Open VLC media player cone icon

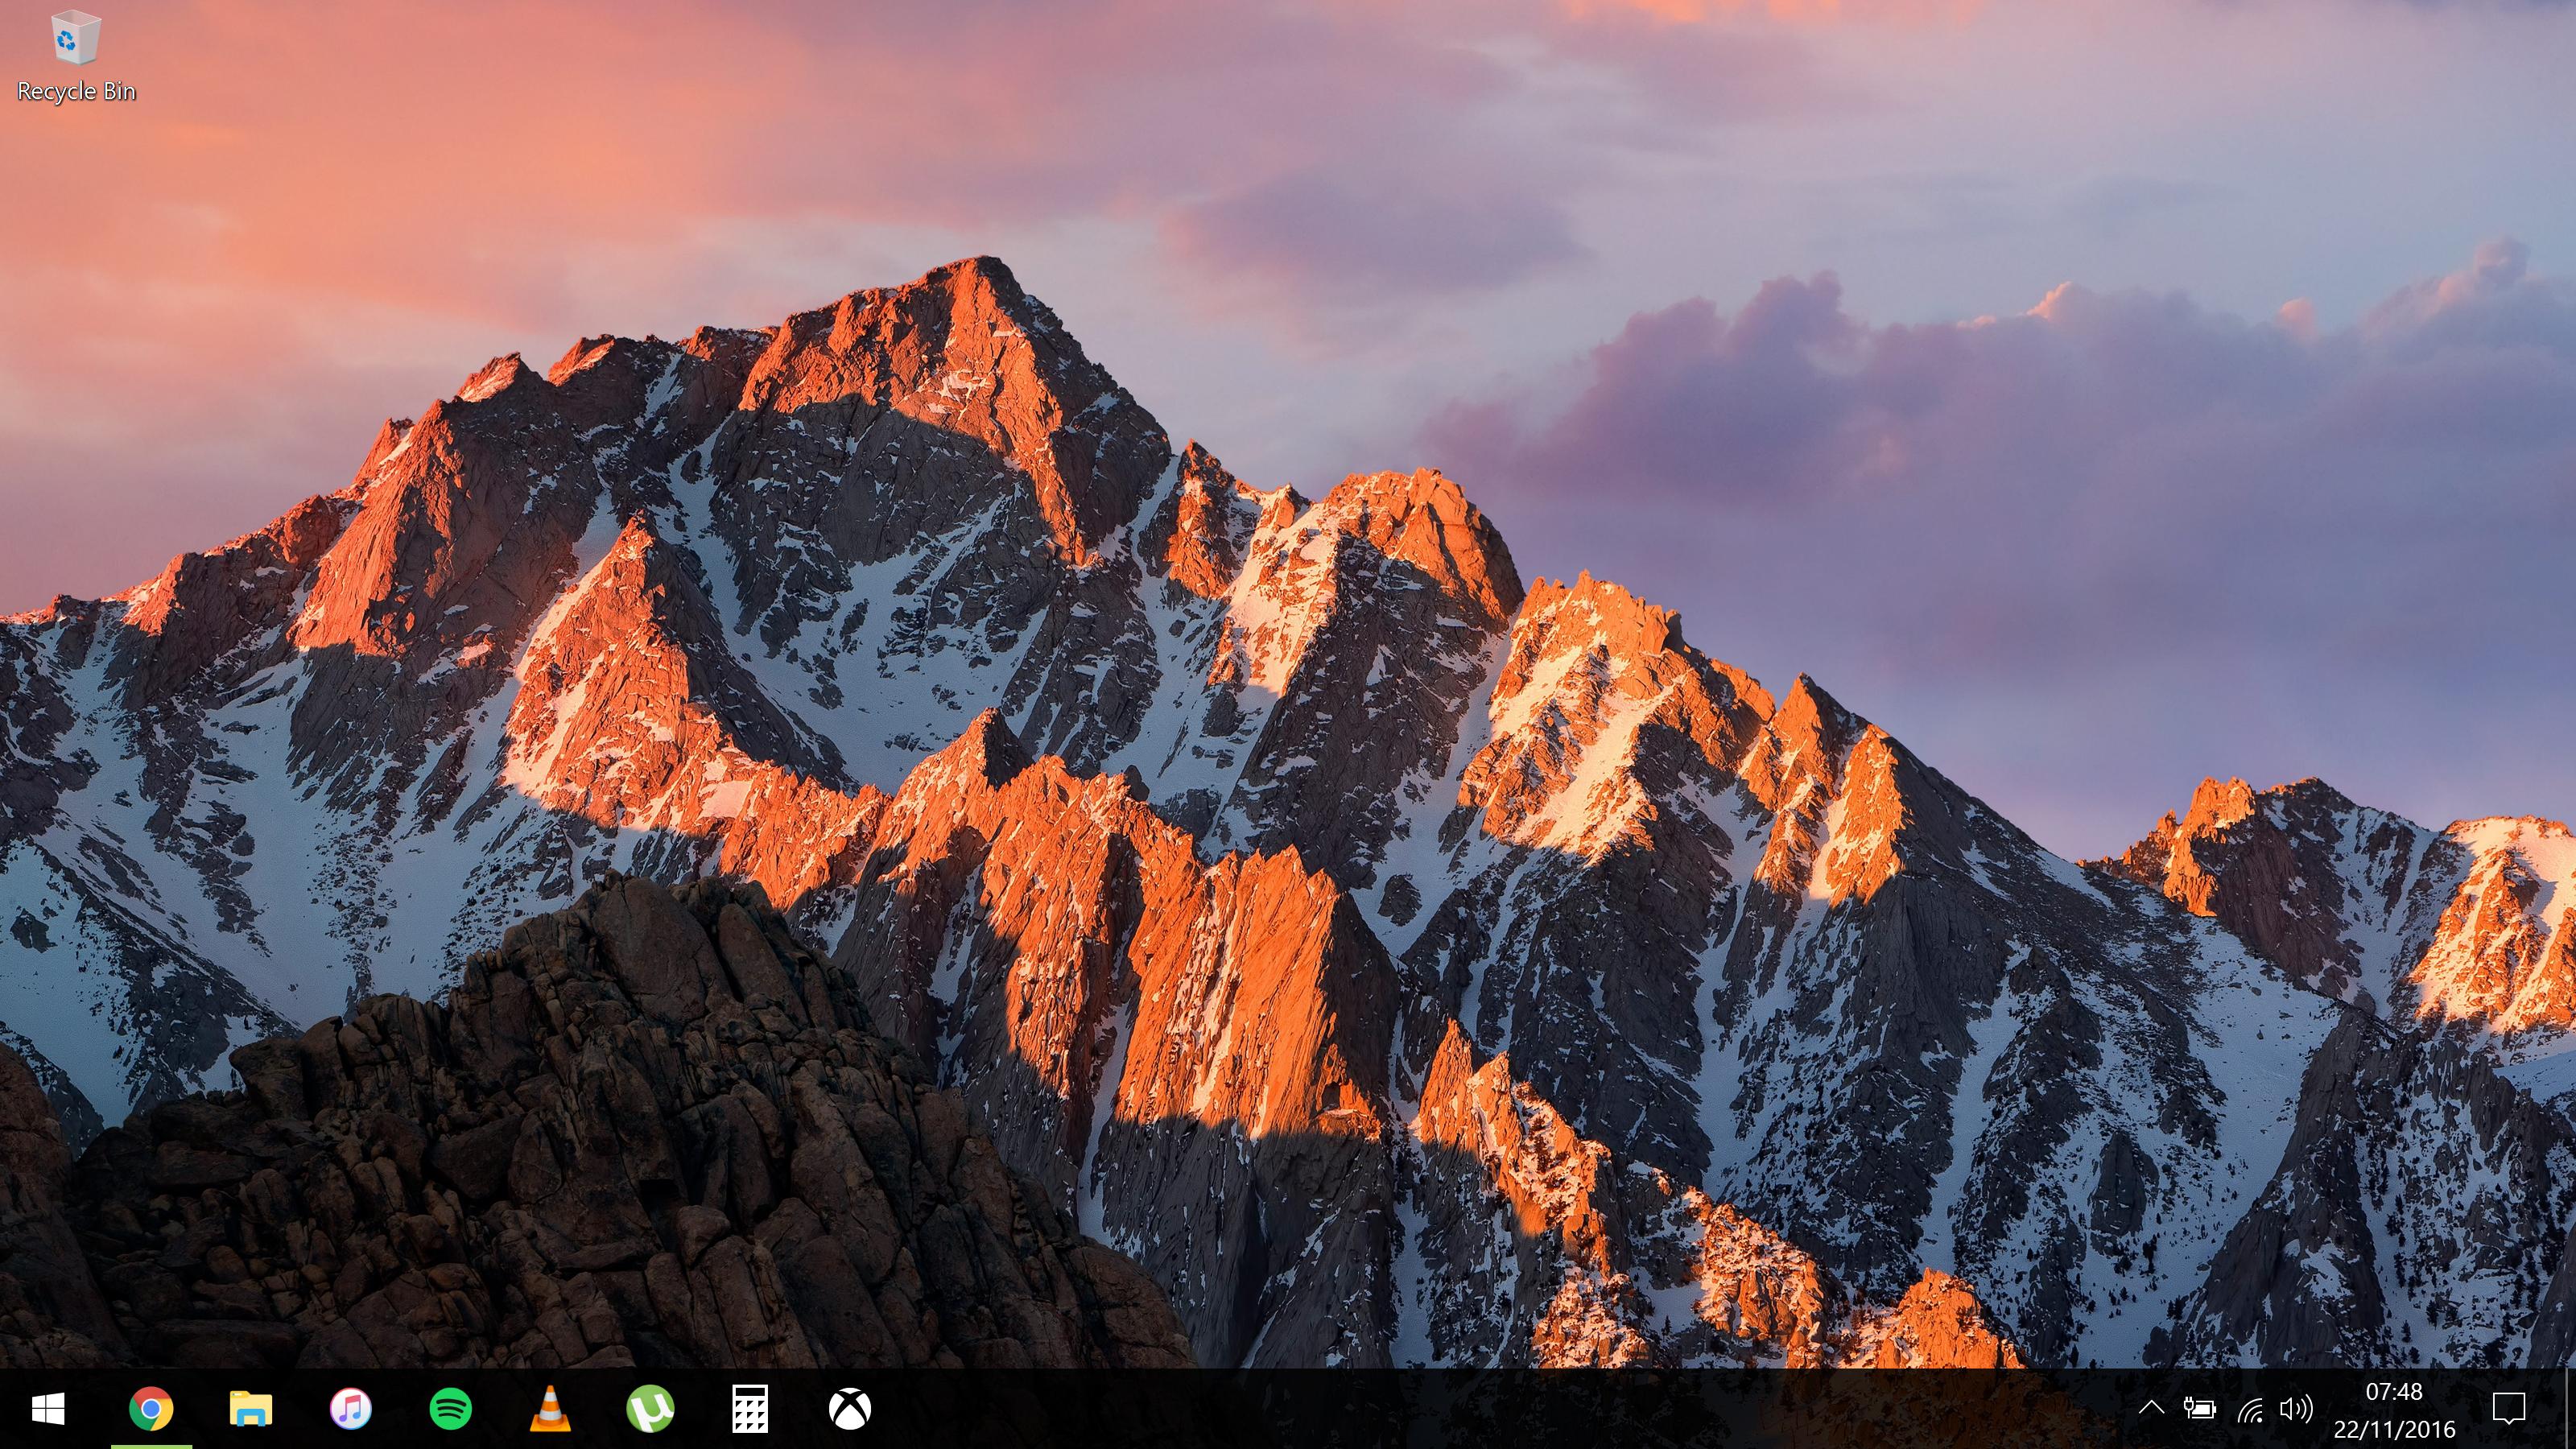(550, 1409)
